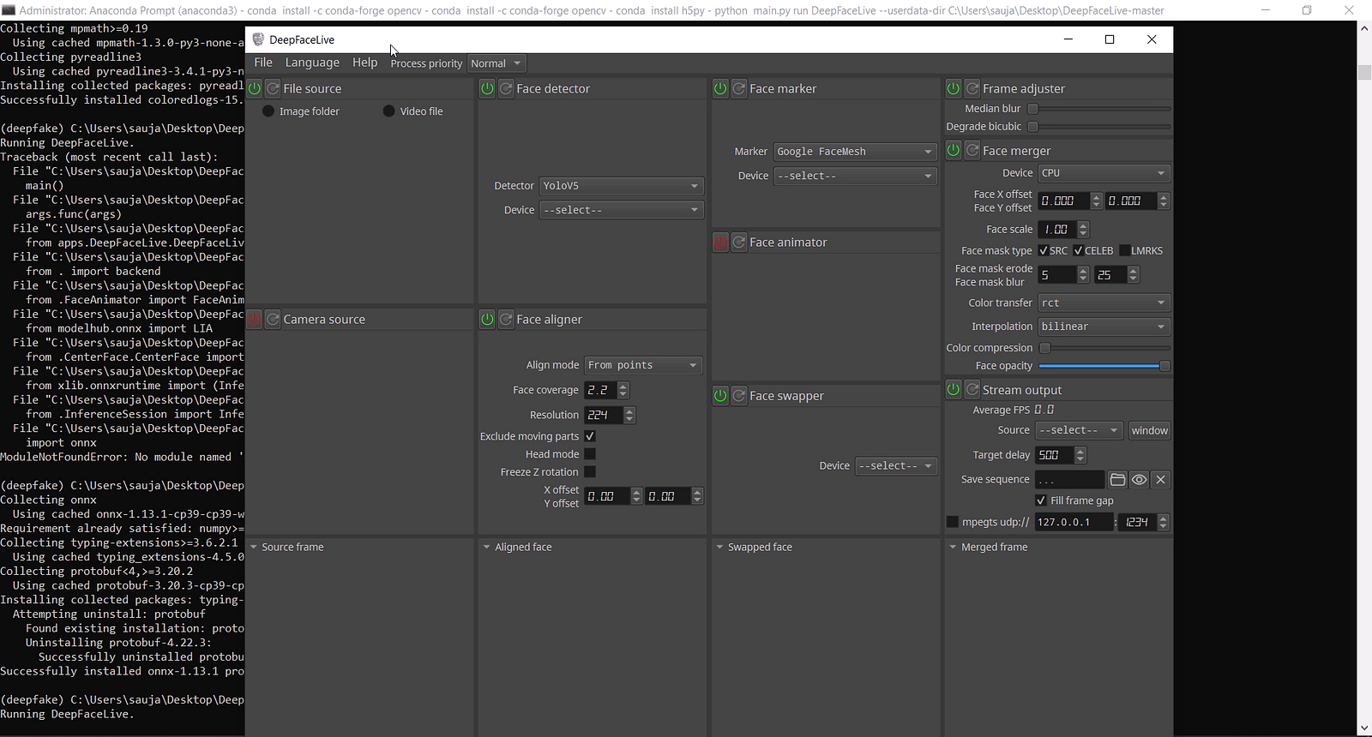1372x737 pixels.
Task: Uncheck Exclude moving parts
Action: coord(590,436)
